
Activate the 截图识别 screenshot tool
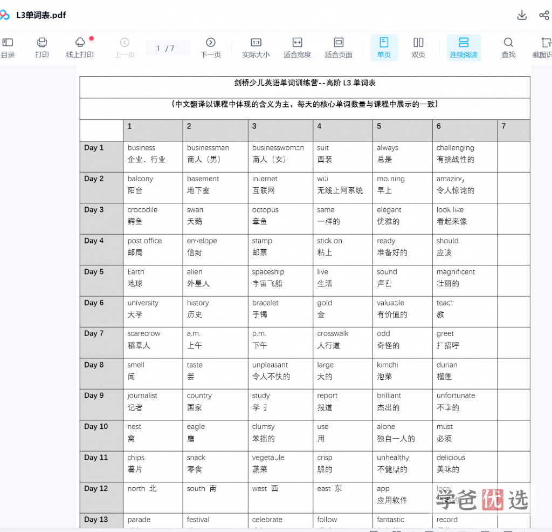point(543,48)
